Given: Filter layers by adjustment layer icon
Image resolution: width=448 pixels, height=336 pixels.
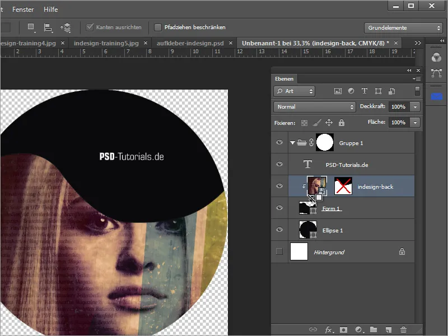Looking at the screenshot, I should 351,91.
